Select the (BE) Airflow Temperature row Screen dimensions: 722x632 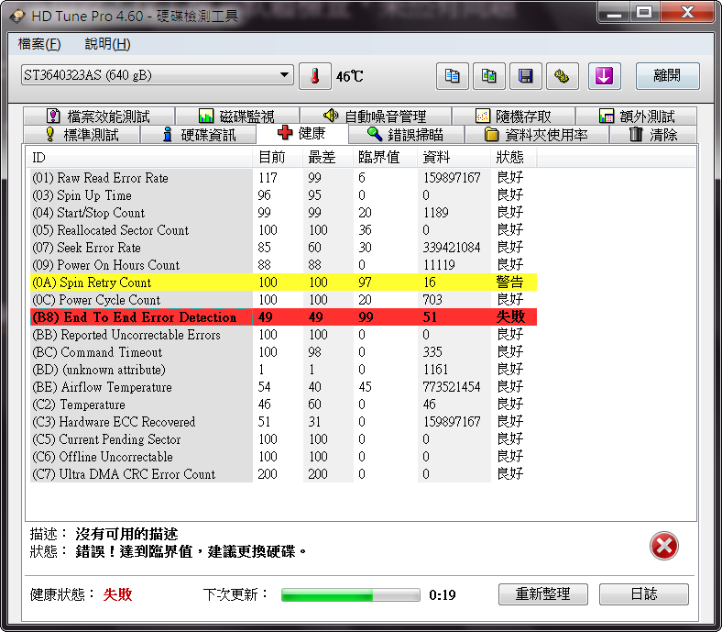pyautogui.click(x=284, y=387)
